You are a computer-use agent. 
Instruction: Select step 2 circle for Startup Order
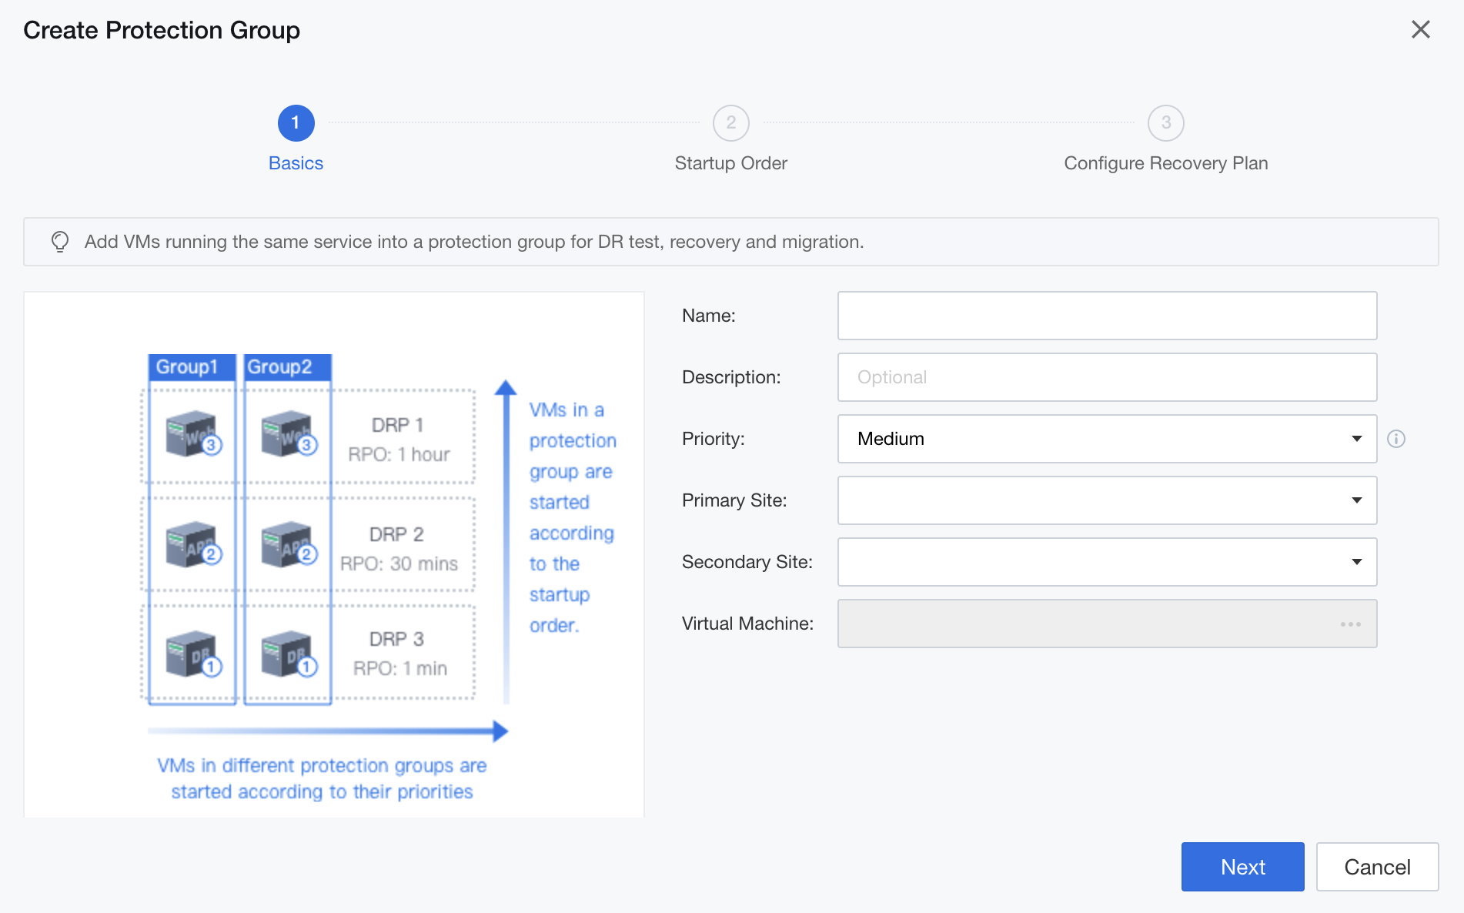(730, 123)
